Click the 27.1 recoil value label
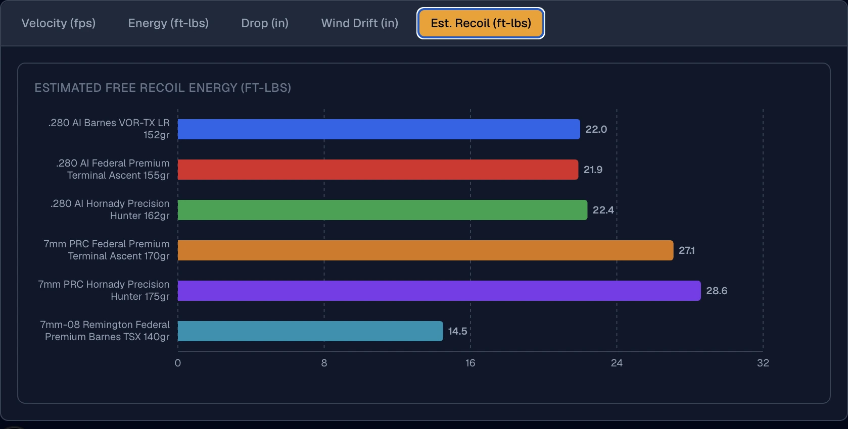This screenshot has width=848, height=429. 687,250
